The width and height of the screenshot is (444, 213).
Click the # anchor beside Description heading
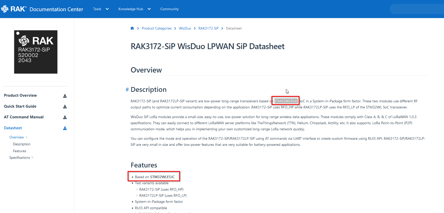[127, 90]
